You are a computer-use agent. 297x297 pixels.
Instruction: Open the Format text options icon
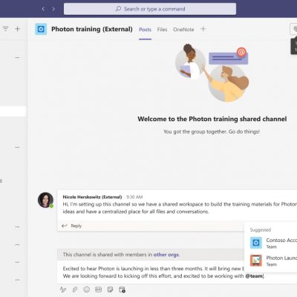[x=63, y=290]
